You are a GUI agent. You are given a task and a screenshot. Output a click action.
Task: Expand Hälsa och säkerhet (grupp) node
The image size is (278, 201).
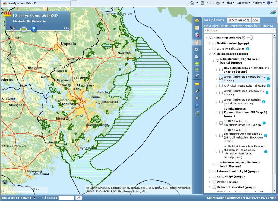210,187
